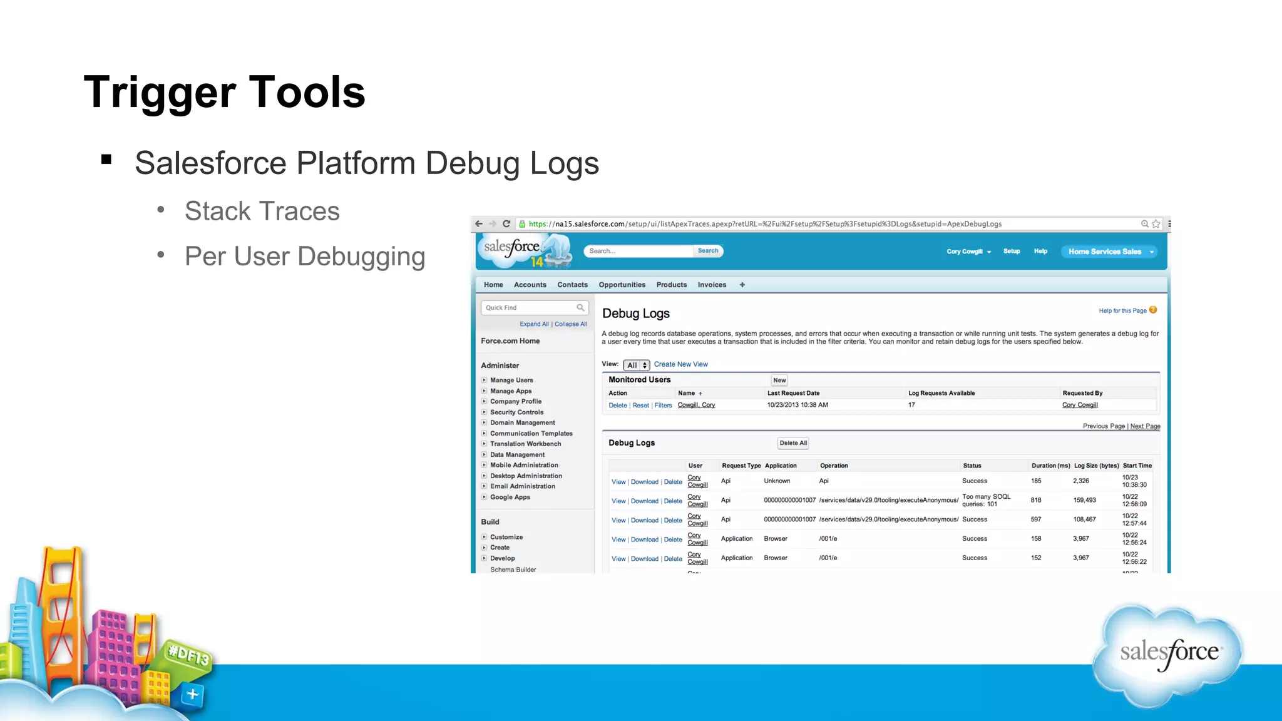Open Filters for the Cowgill, Cory monitored user
The width and height of the screenshot is (1282, 721).
point(663,406)
